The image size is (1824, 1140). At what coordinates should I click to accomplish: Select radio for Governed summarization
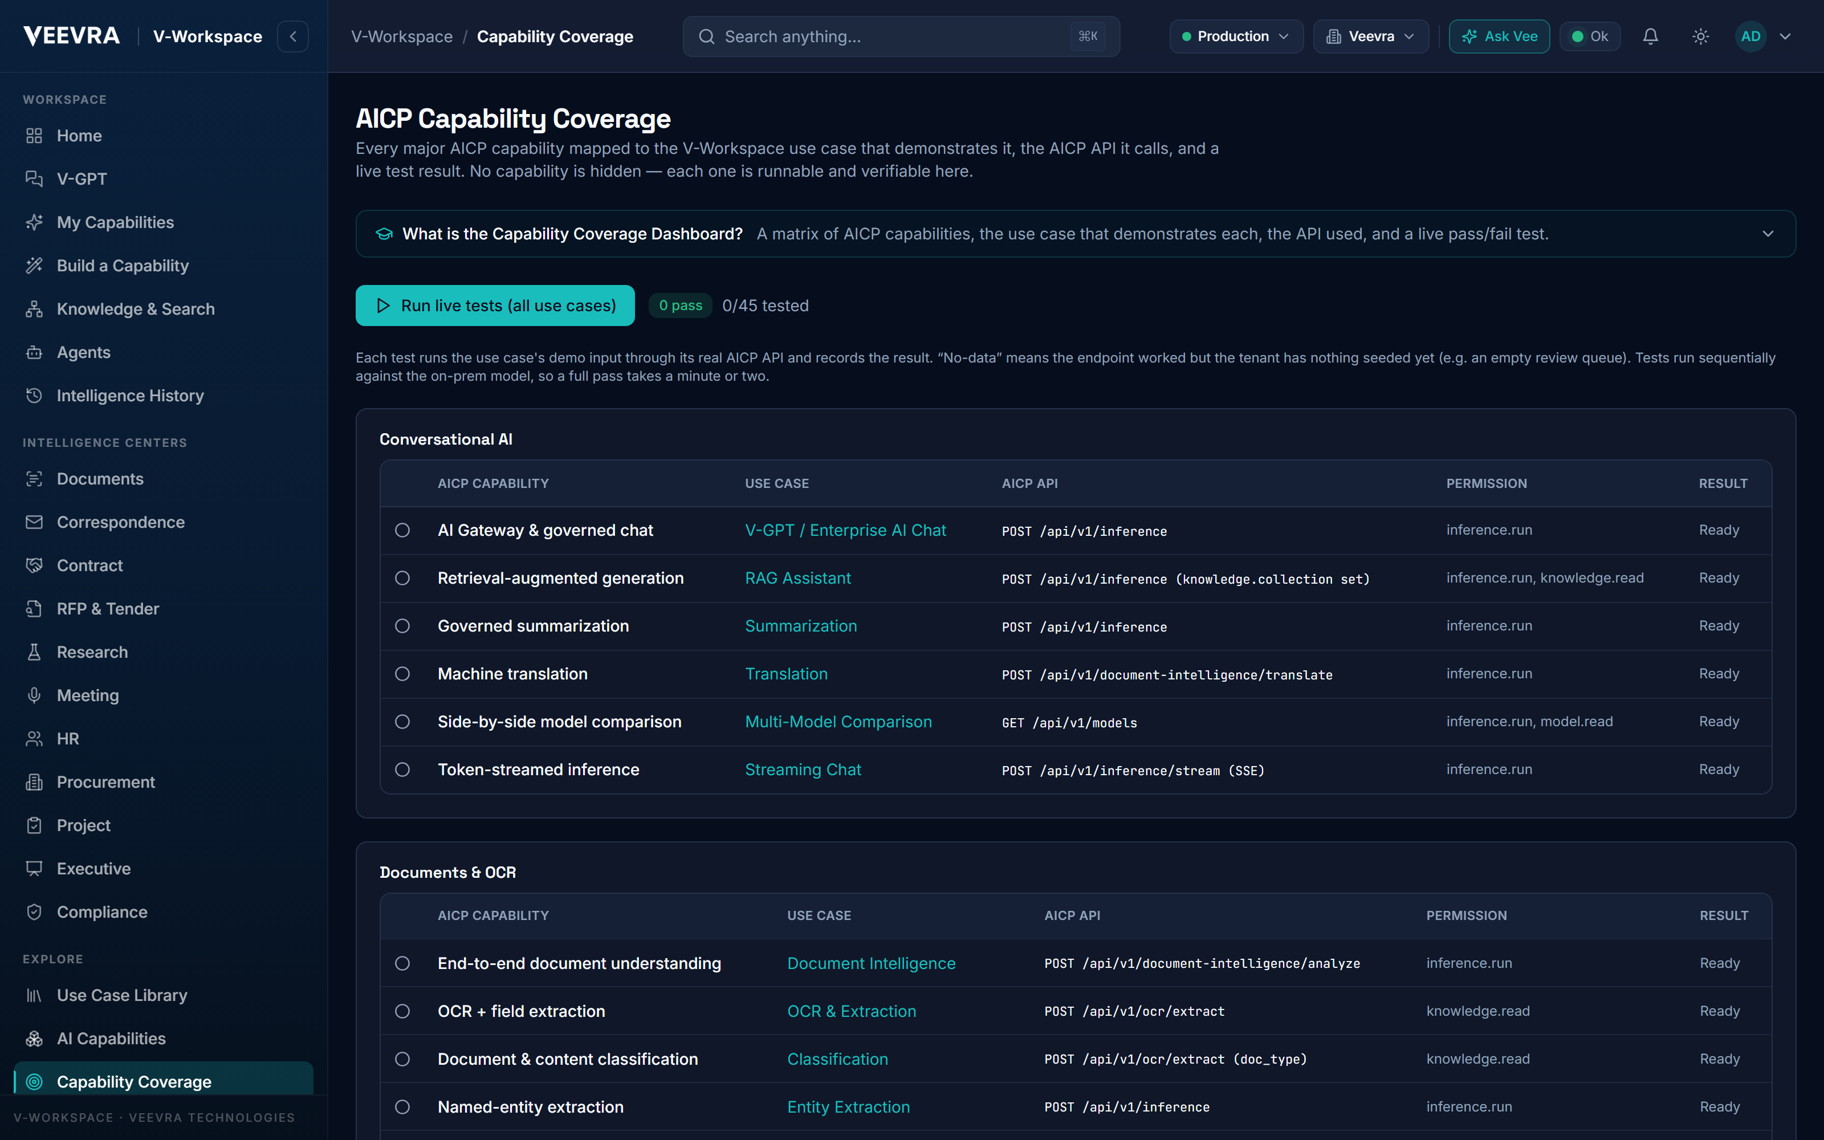[x=402, y=626]
